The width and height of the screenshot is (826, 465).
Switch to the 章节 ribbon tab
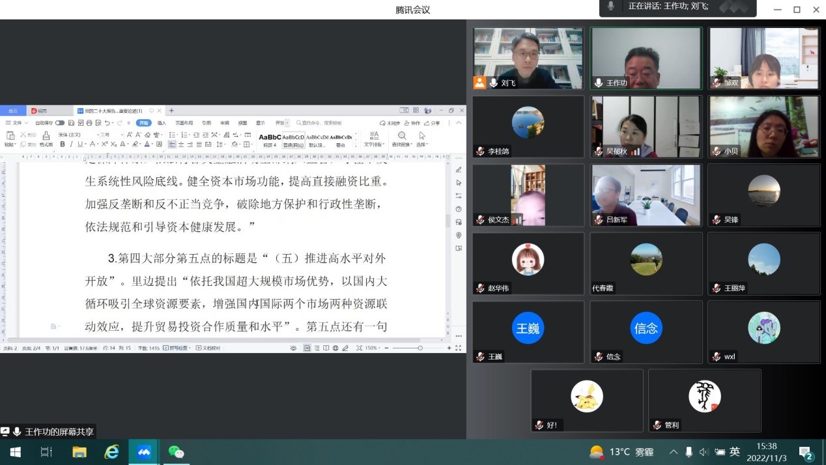[261, 123]
